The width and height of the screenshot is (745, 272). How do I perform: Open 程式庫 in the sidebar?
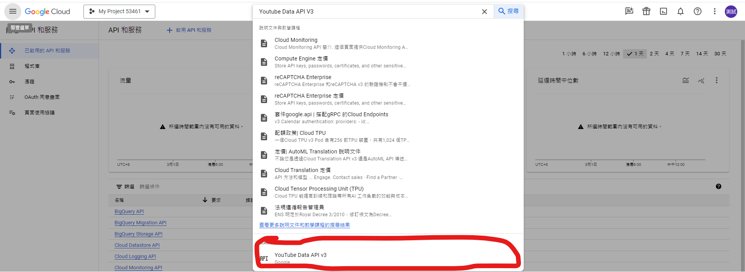[50, 66]
